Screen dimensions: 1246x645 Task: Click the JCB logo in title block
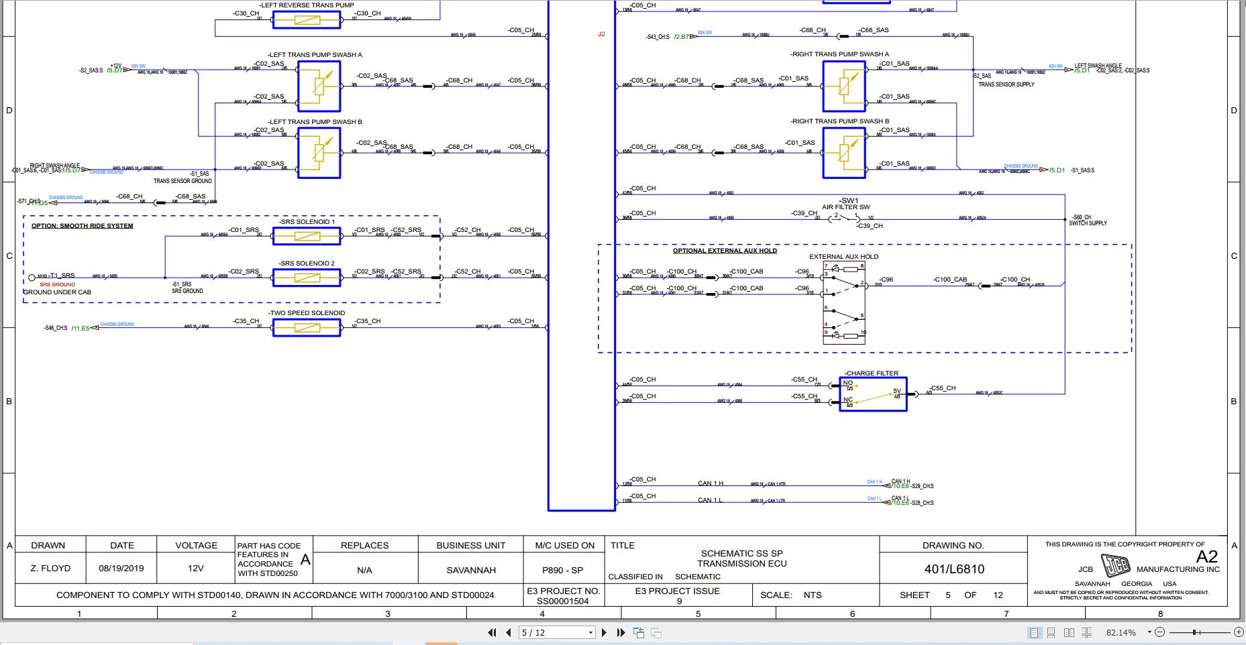pyautogui.click(x=1117, y=565)
